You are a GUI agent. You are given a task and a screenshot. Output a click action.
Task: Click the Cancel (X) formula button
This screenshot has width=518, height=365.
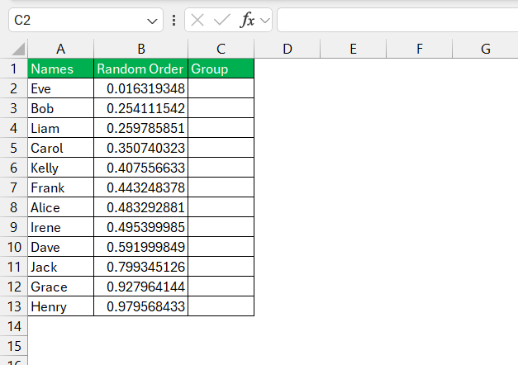click(x=197, y=20)
